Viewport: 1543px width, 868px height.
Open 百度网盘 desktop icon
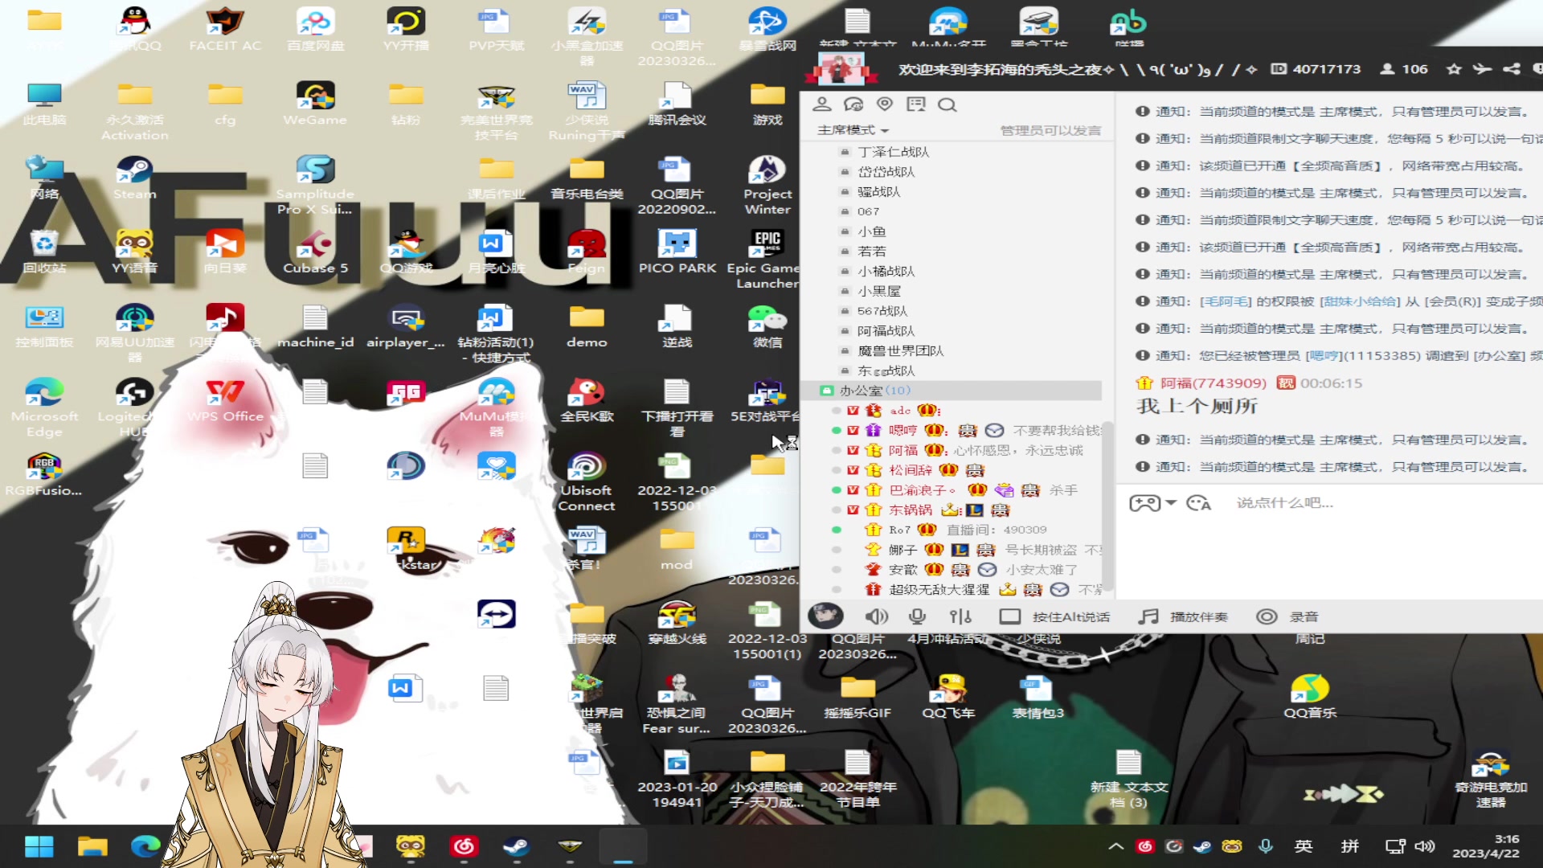[x=315, y=30]
